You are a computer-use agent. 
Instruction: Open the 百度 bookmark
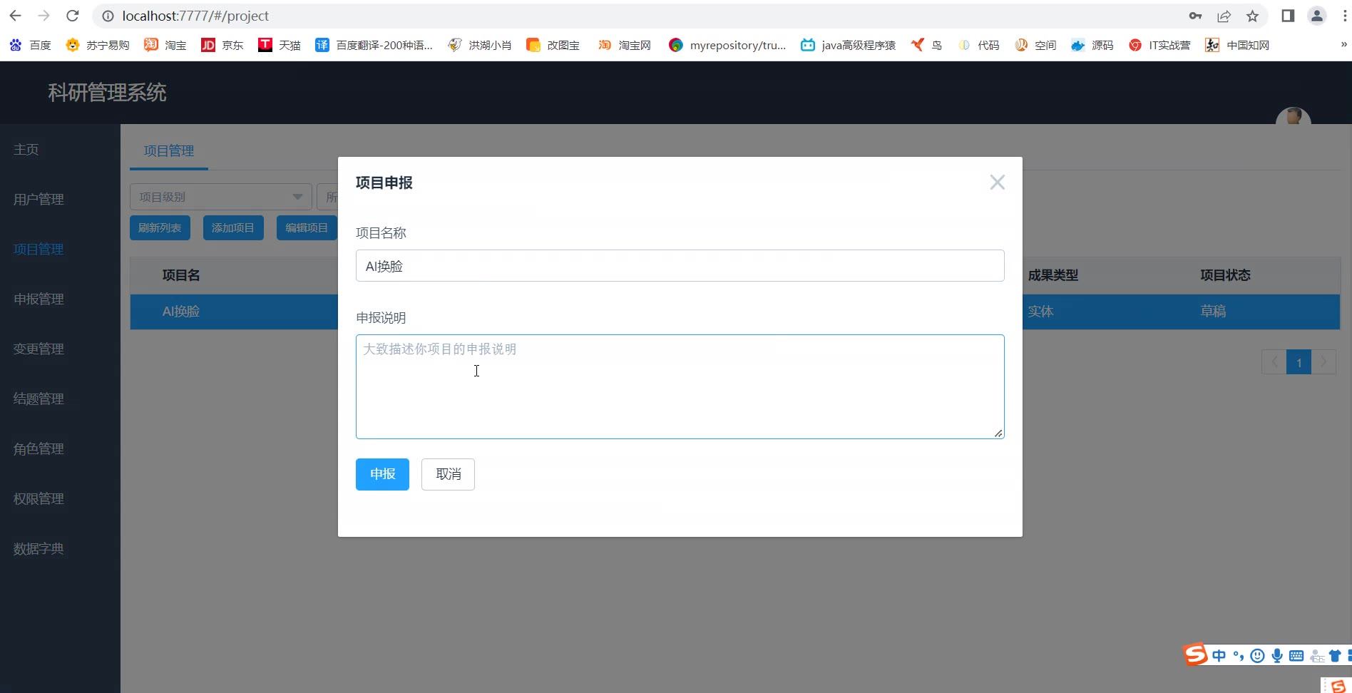(30, 45)
